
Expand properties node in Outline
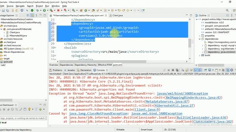tap(200, 36)
